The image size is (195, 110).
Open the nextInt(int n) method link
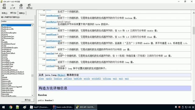[50, 53]
